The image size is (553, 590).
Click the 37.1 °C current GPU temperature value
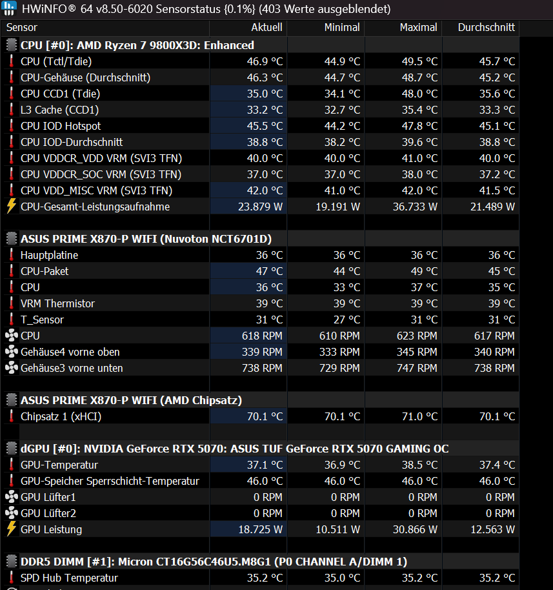(265, 465)
